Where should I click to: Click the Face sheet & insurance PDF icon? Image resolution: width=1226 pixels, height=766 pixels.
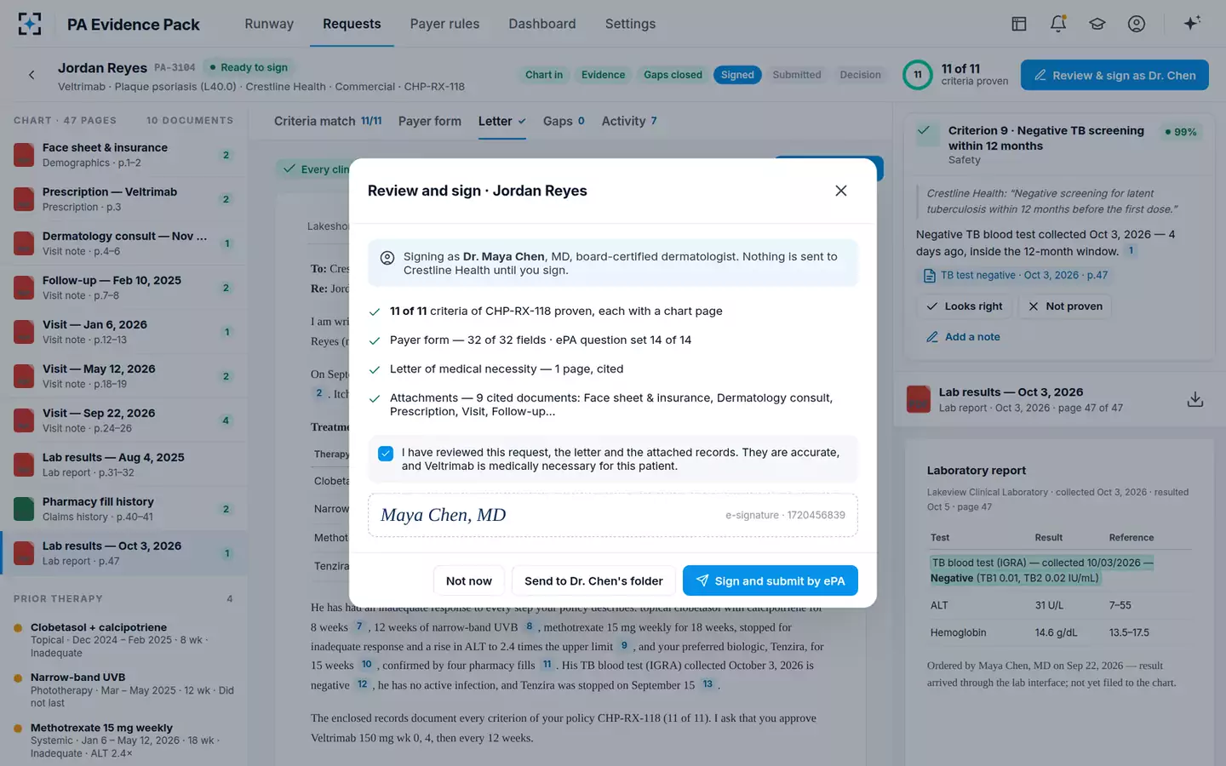(x=24, y=155)
